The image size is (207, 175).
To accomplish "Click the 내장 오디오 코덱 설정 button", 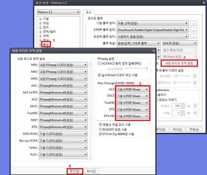I will click(179, 63).
